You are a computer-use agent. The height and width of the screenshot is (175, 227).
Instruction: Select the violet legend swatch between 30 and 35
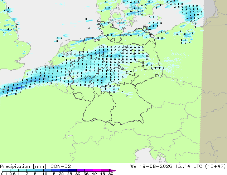tap(80, 170)
